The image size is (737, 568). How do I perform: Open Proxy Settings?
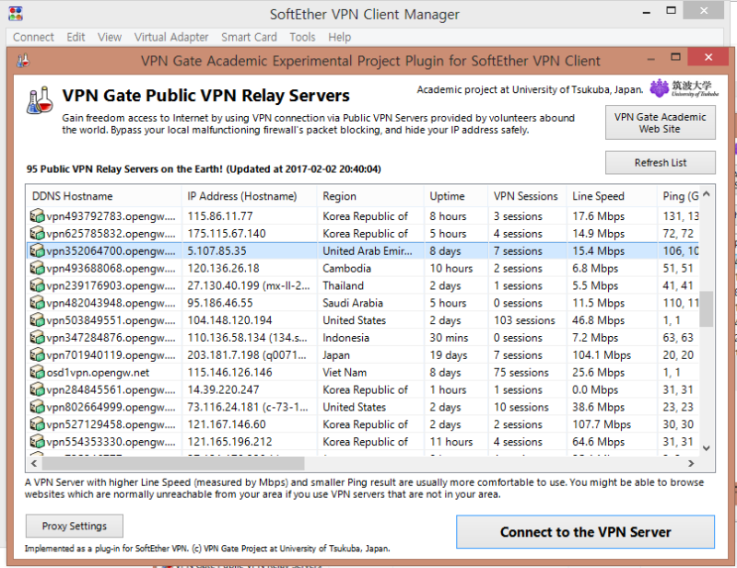[x=75, y=526]
